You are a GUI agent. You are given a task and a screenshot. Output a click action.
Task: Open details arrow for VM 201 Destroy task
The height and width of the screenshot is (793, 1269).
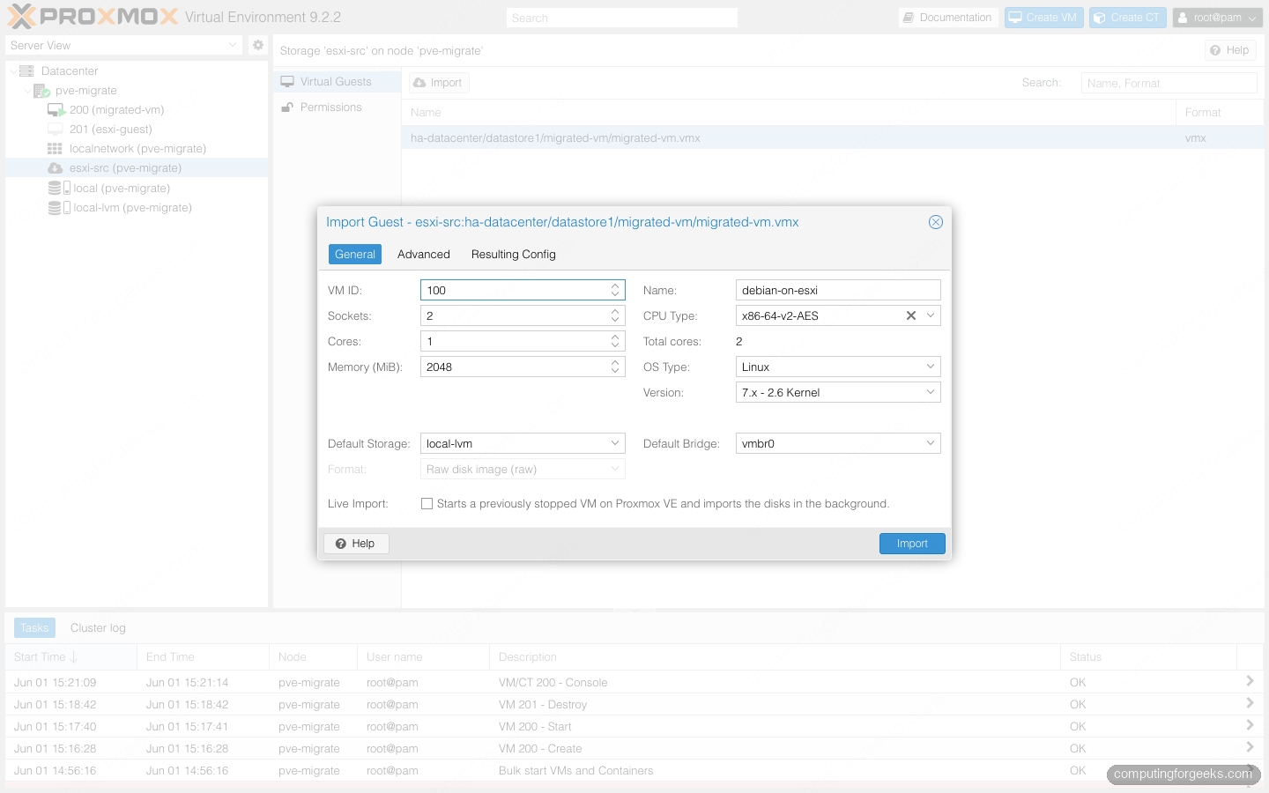1250,703
